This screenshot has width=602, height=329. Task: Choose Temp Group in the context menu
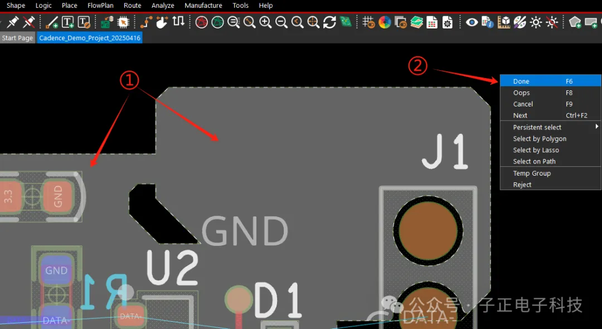[551, 173]
